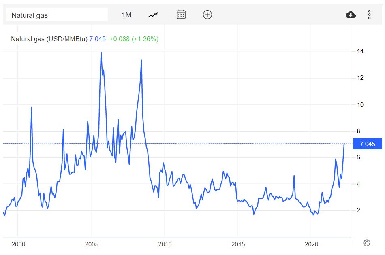The width and height of the screenshot is (385, 255).
Task: Click the 2010 x-axis label
Action: (x=165, y=244)
